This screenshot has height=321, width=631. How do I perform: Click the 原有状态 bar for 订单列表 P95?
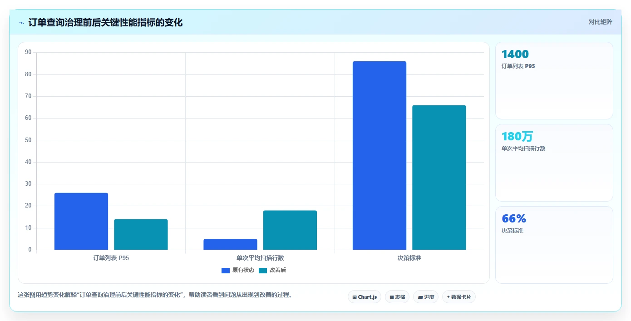pos(81,221)
